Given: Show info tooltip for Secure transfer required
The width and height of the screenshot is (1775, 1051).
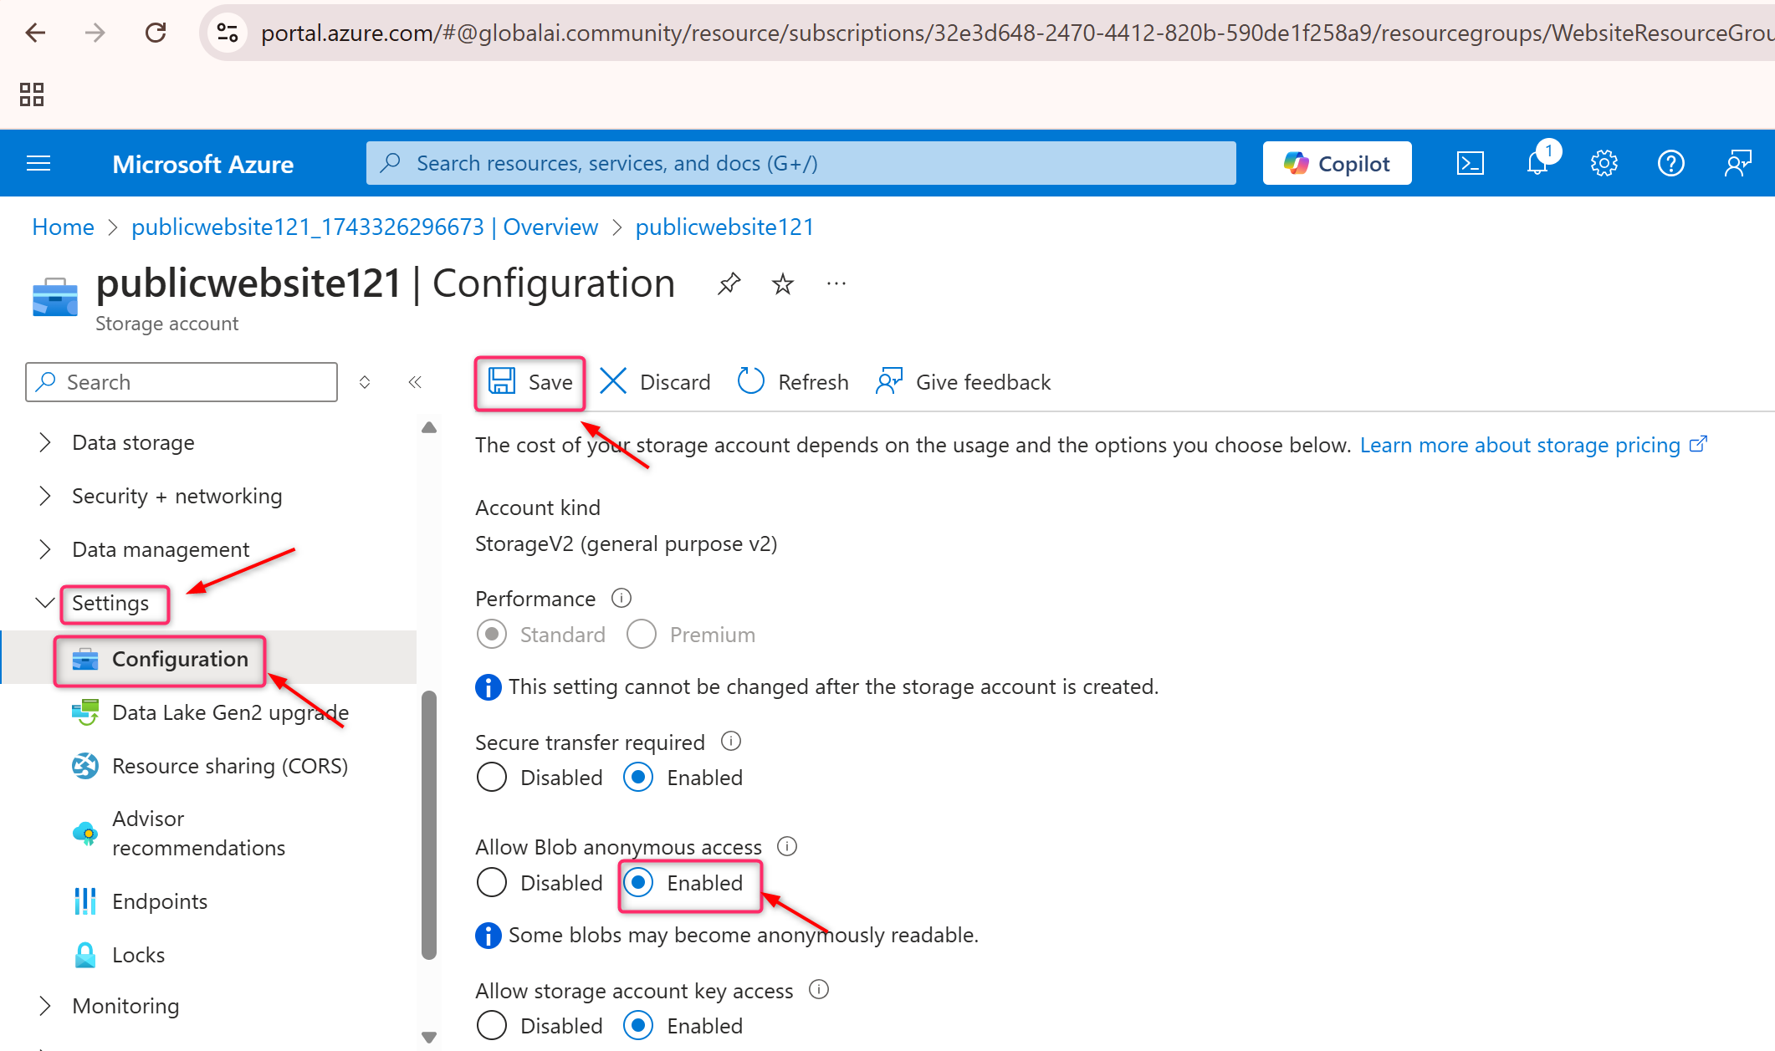Looking at the screenshot, I should click(x=731, y=741).
